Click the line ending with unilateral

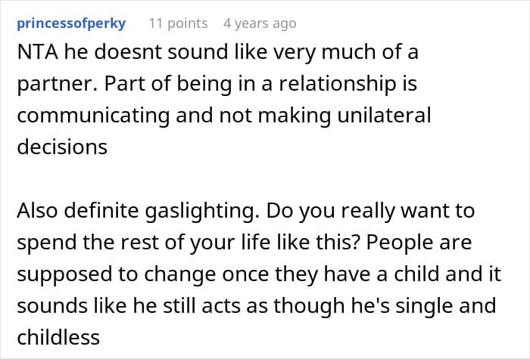pyautogui.click(x=224, y=116)
